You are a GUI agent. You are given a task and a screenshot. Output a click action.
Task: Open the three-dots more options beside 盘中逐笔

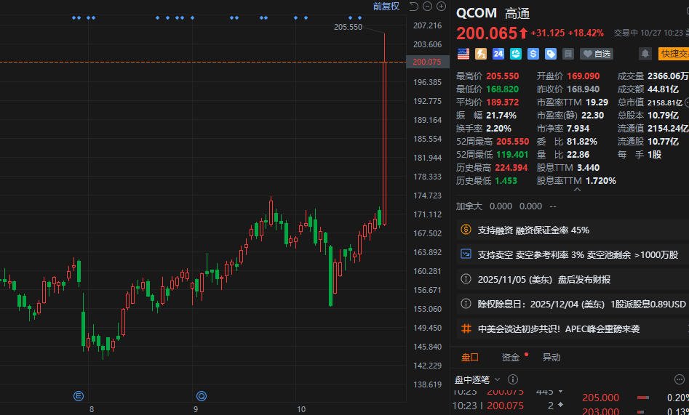coord(514,379)
